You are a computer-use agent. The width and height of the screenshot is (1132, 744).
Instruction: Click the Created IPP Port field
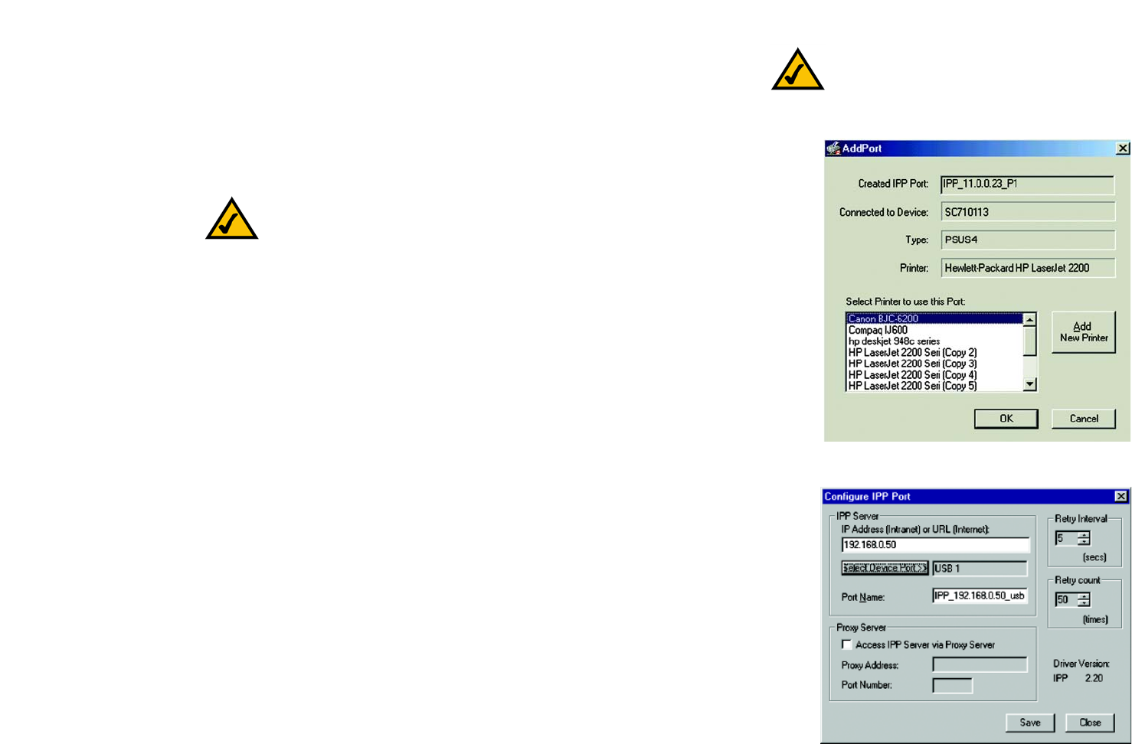point(1027,184)
